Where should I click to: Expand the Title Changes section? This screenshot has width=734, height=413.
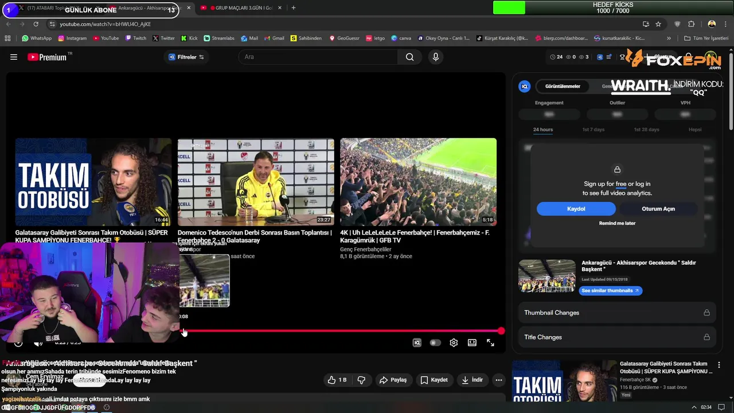pos(617,337)
